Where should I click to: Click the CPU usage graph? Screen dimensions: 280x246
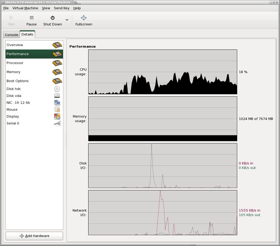pos(163,72)
